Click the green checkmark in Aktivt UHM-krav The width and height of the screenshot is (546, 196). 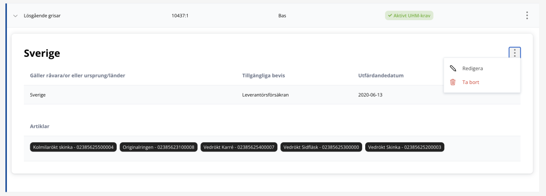390,15
